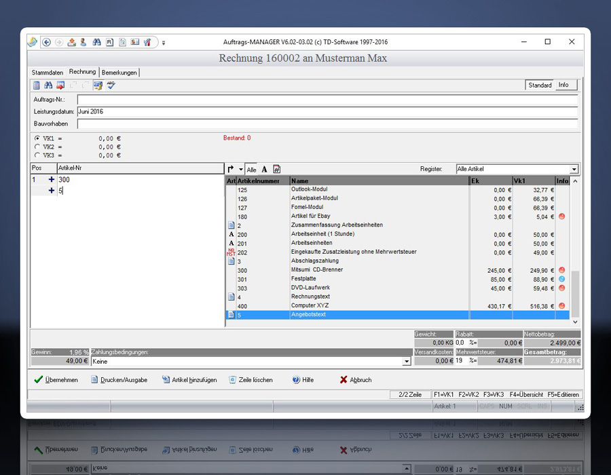The height and width of the screenshot is (475, 611).
Task: Open the Stammdaten tab
Action: [x=47, y=73]
